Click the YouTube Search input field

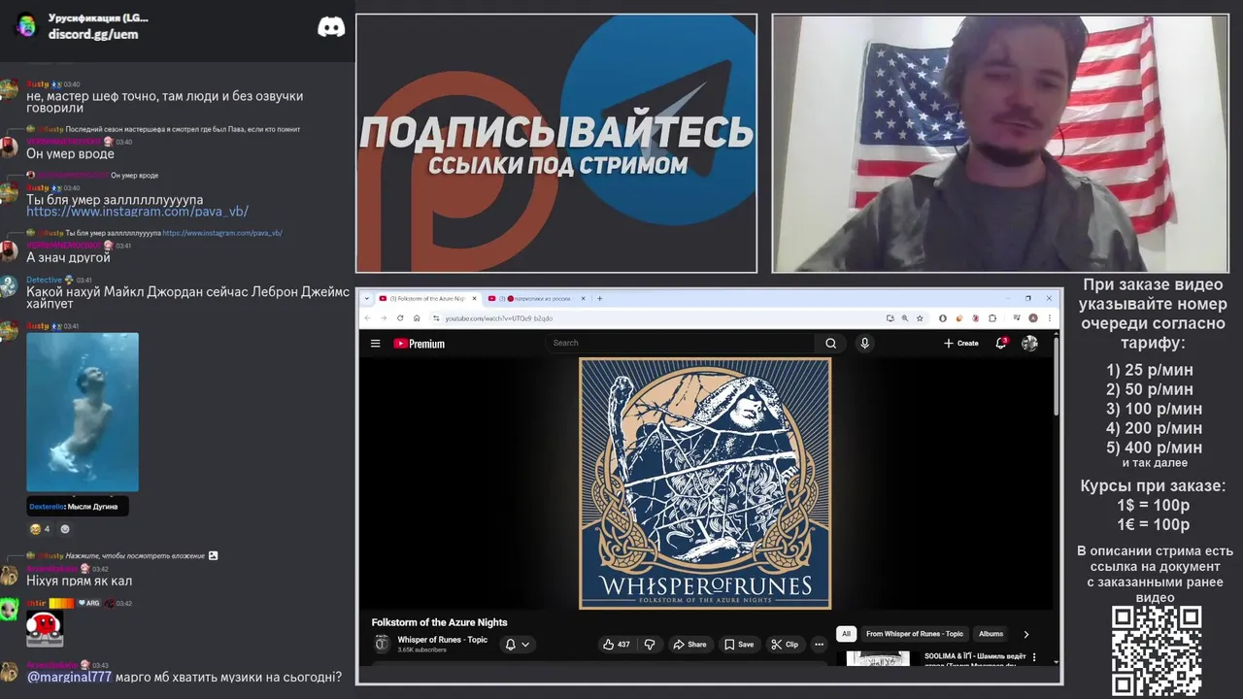(x=681, y=343)
